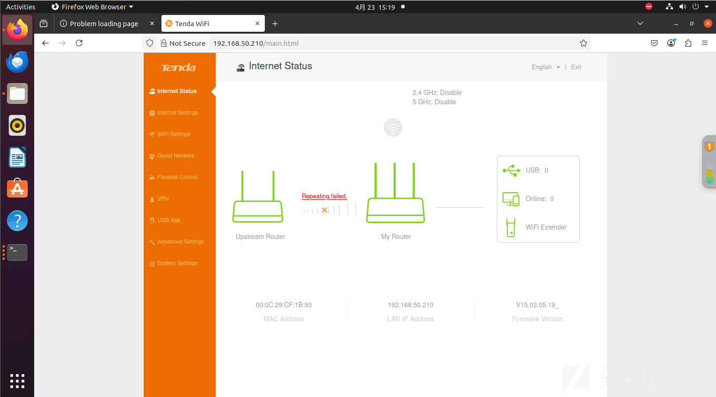Click the Internet Status header icon
716x397 pixels.
point(241,67)
